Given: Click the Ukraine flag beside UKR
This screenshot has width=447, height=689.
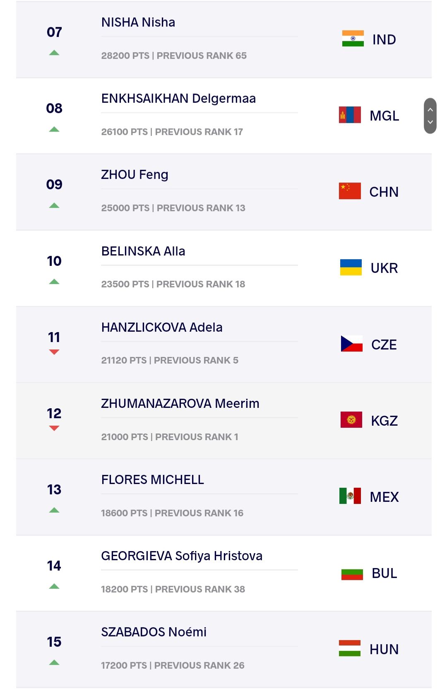Looking at the screenshot, I should tap(351, 267).
